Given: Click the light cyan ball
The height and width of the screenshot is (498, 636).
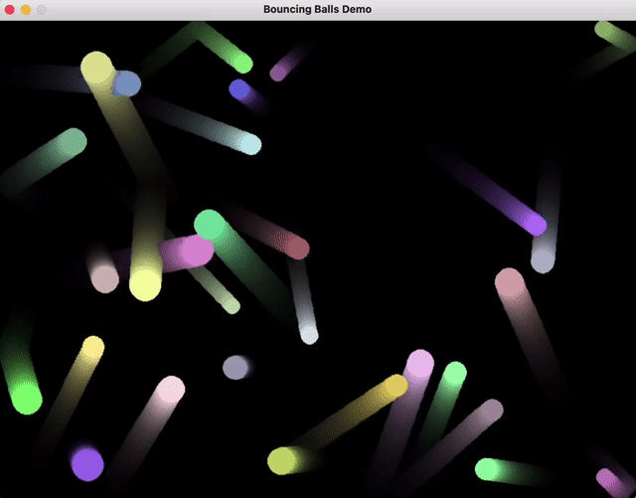Looking at the screenshot, I should tap(250, 145).
